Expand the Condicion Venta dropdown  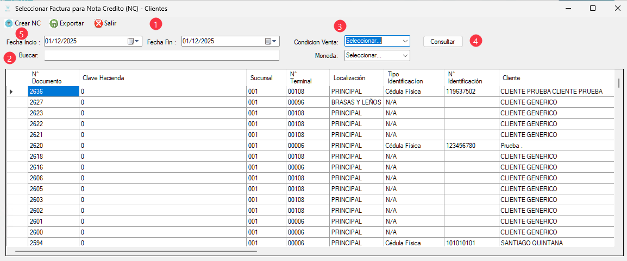click(x=405, y=41)
